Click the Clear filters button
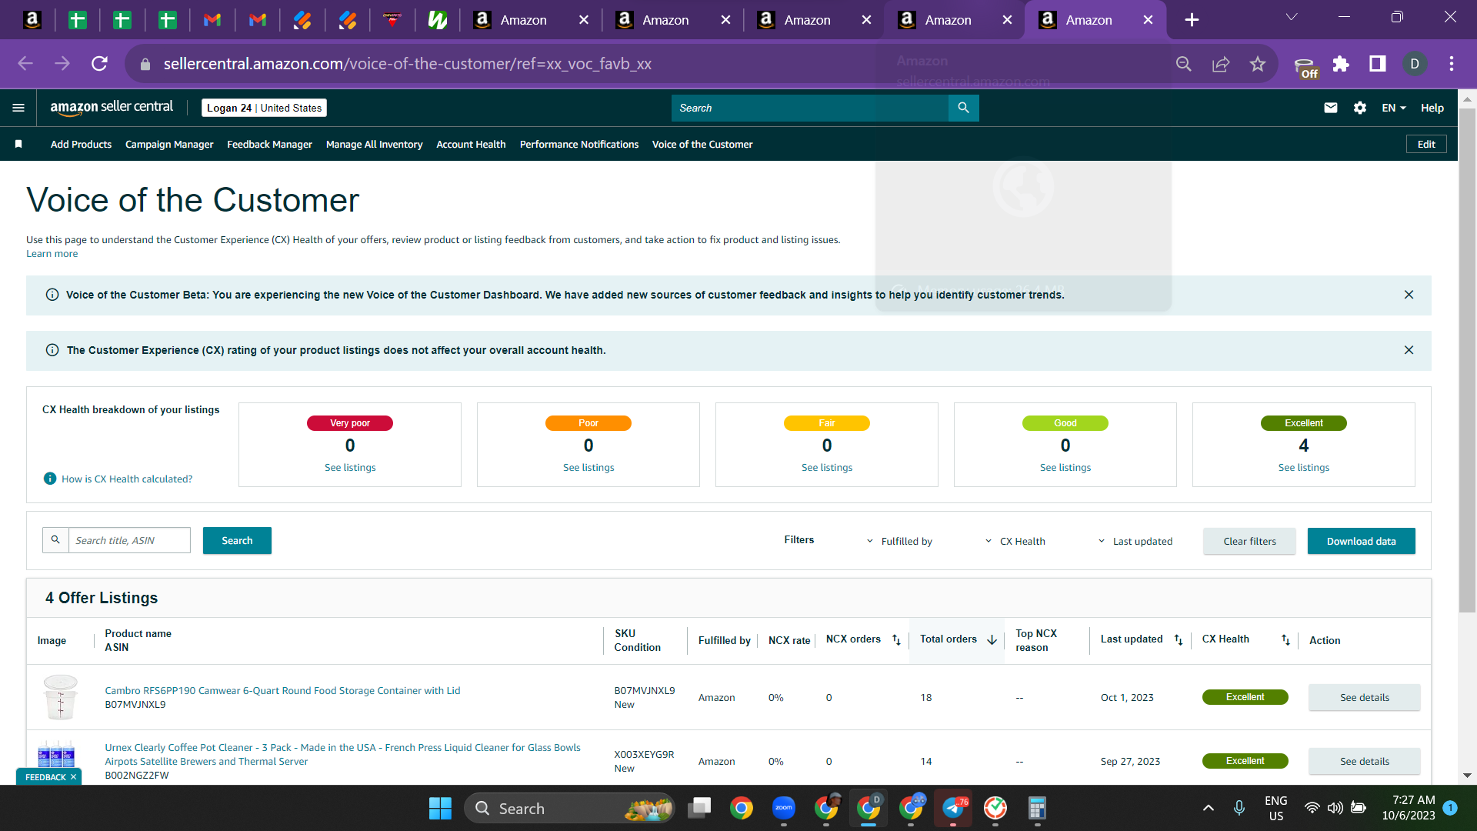Screen dimensions: 1477x831 tap(1249, 541)
